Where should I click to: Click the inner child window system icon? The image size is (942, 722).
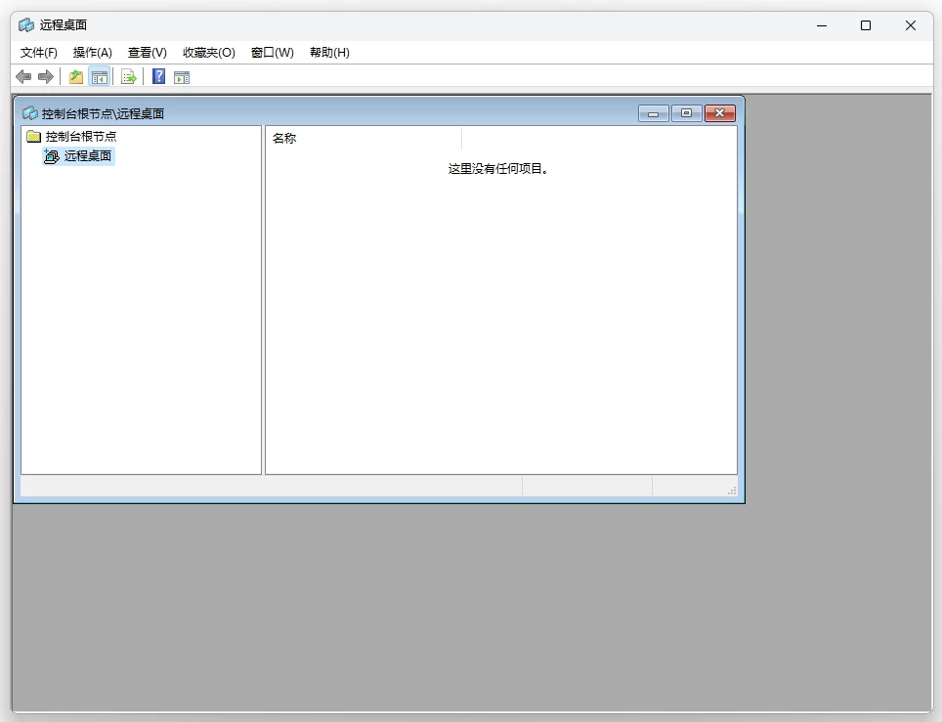[30, 113]
